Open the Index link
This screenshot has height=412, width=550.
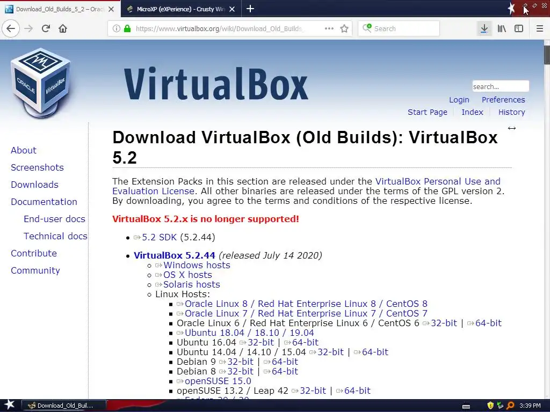click(472, 112)
